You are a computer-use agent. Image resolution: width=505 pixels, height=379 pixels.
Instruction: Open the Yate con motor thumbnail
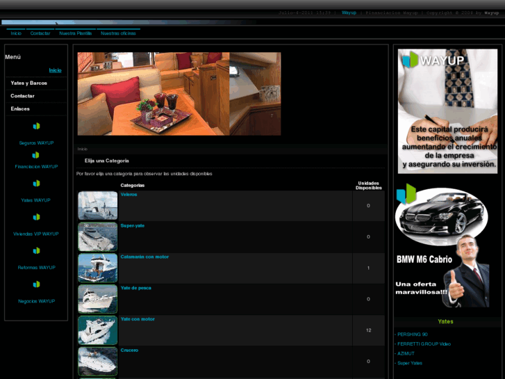(x=97, y=330)
